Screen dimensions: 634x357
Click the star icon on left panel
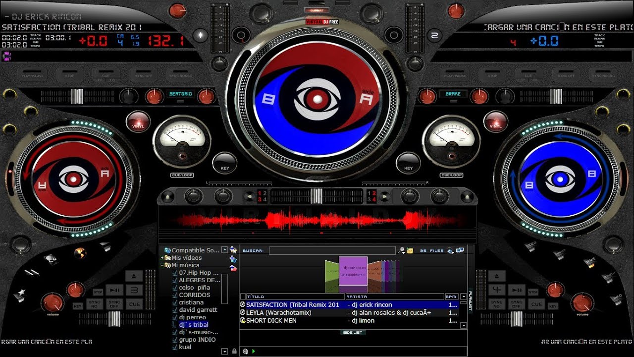pyautogui.click(x=19, y=295)
